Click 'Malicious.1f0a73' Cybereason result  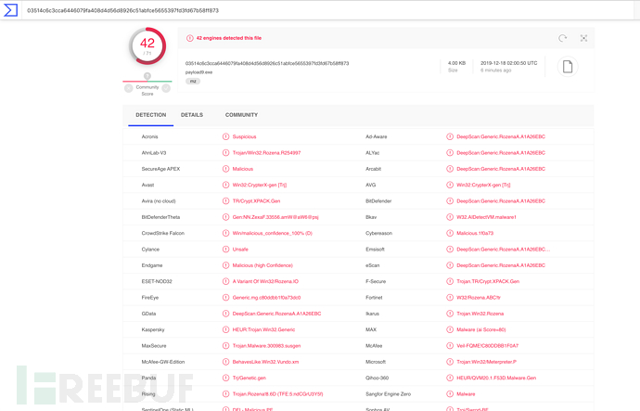(475, 233)
